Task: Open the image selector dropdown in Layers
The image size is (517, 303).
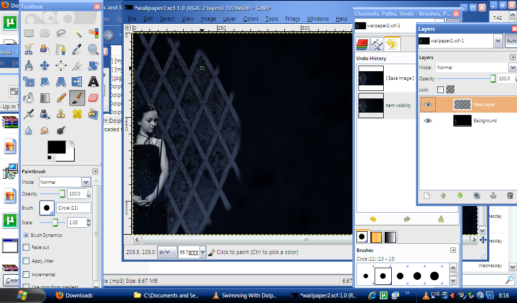Action: click(498, 41)
